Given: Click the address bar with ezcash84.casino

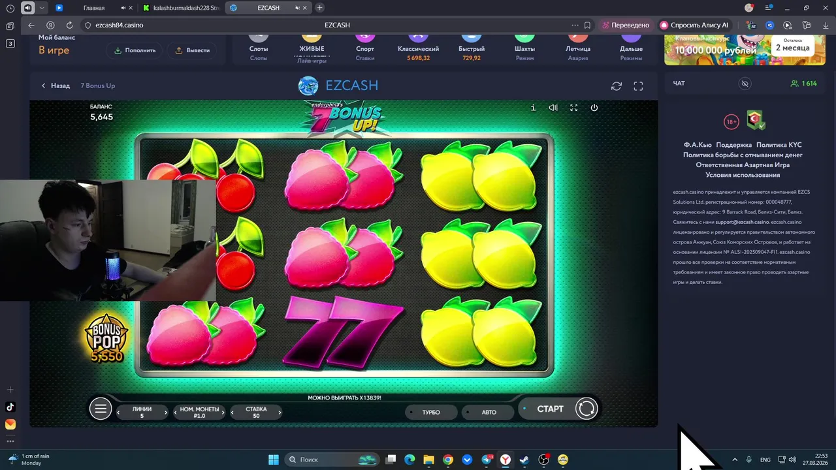Looking at the screenshot, I should (x=120, y=25).
